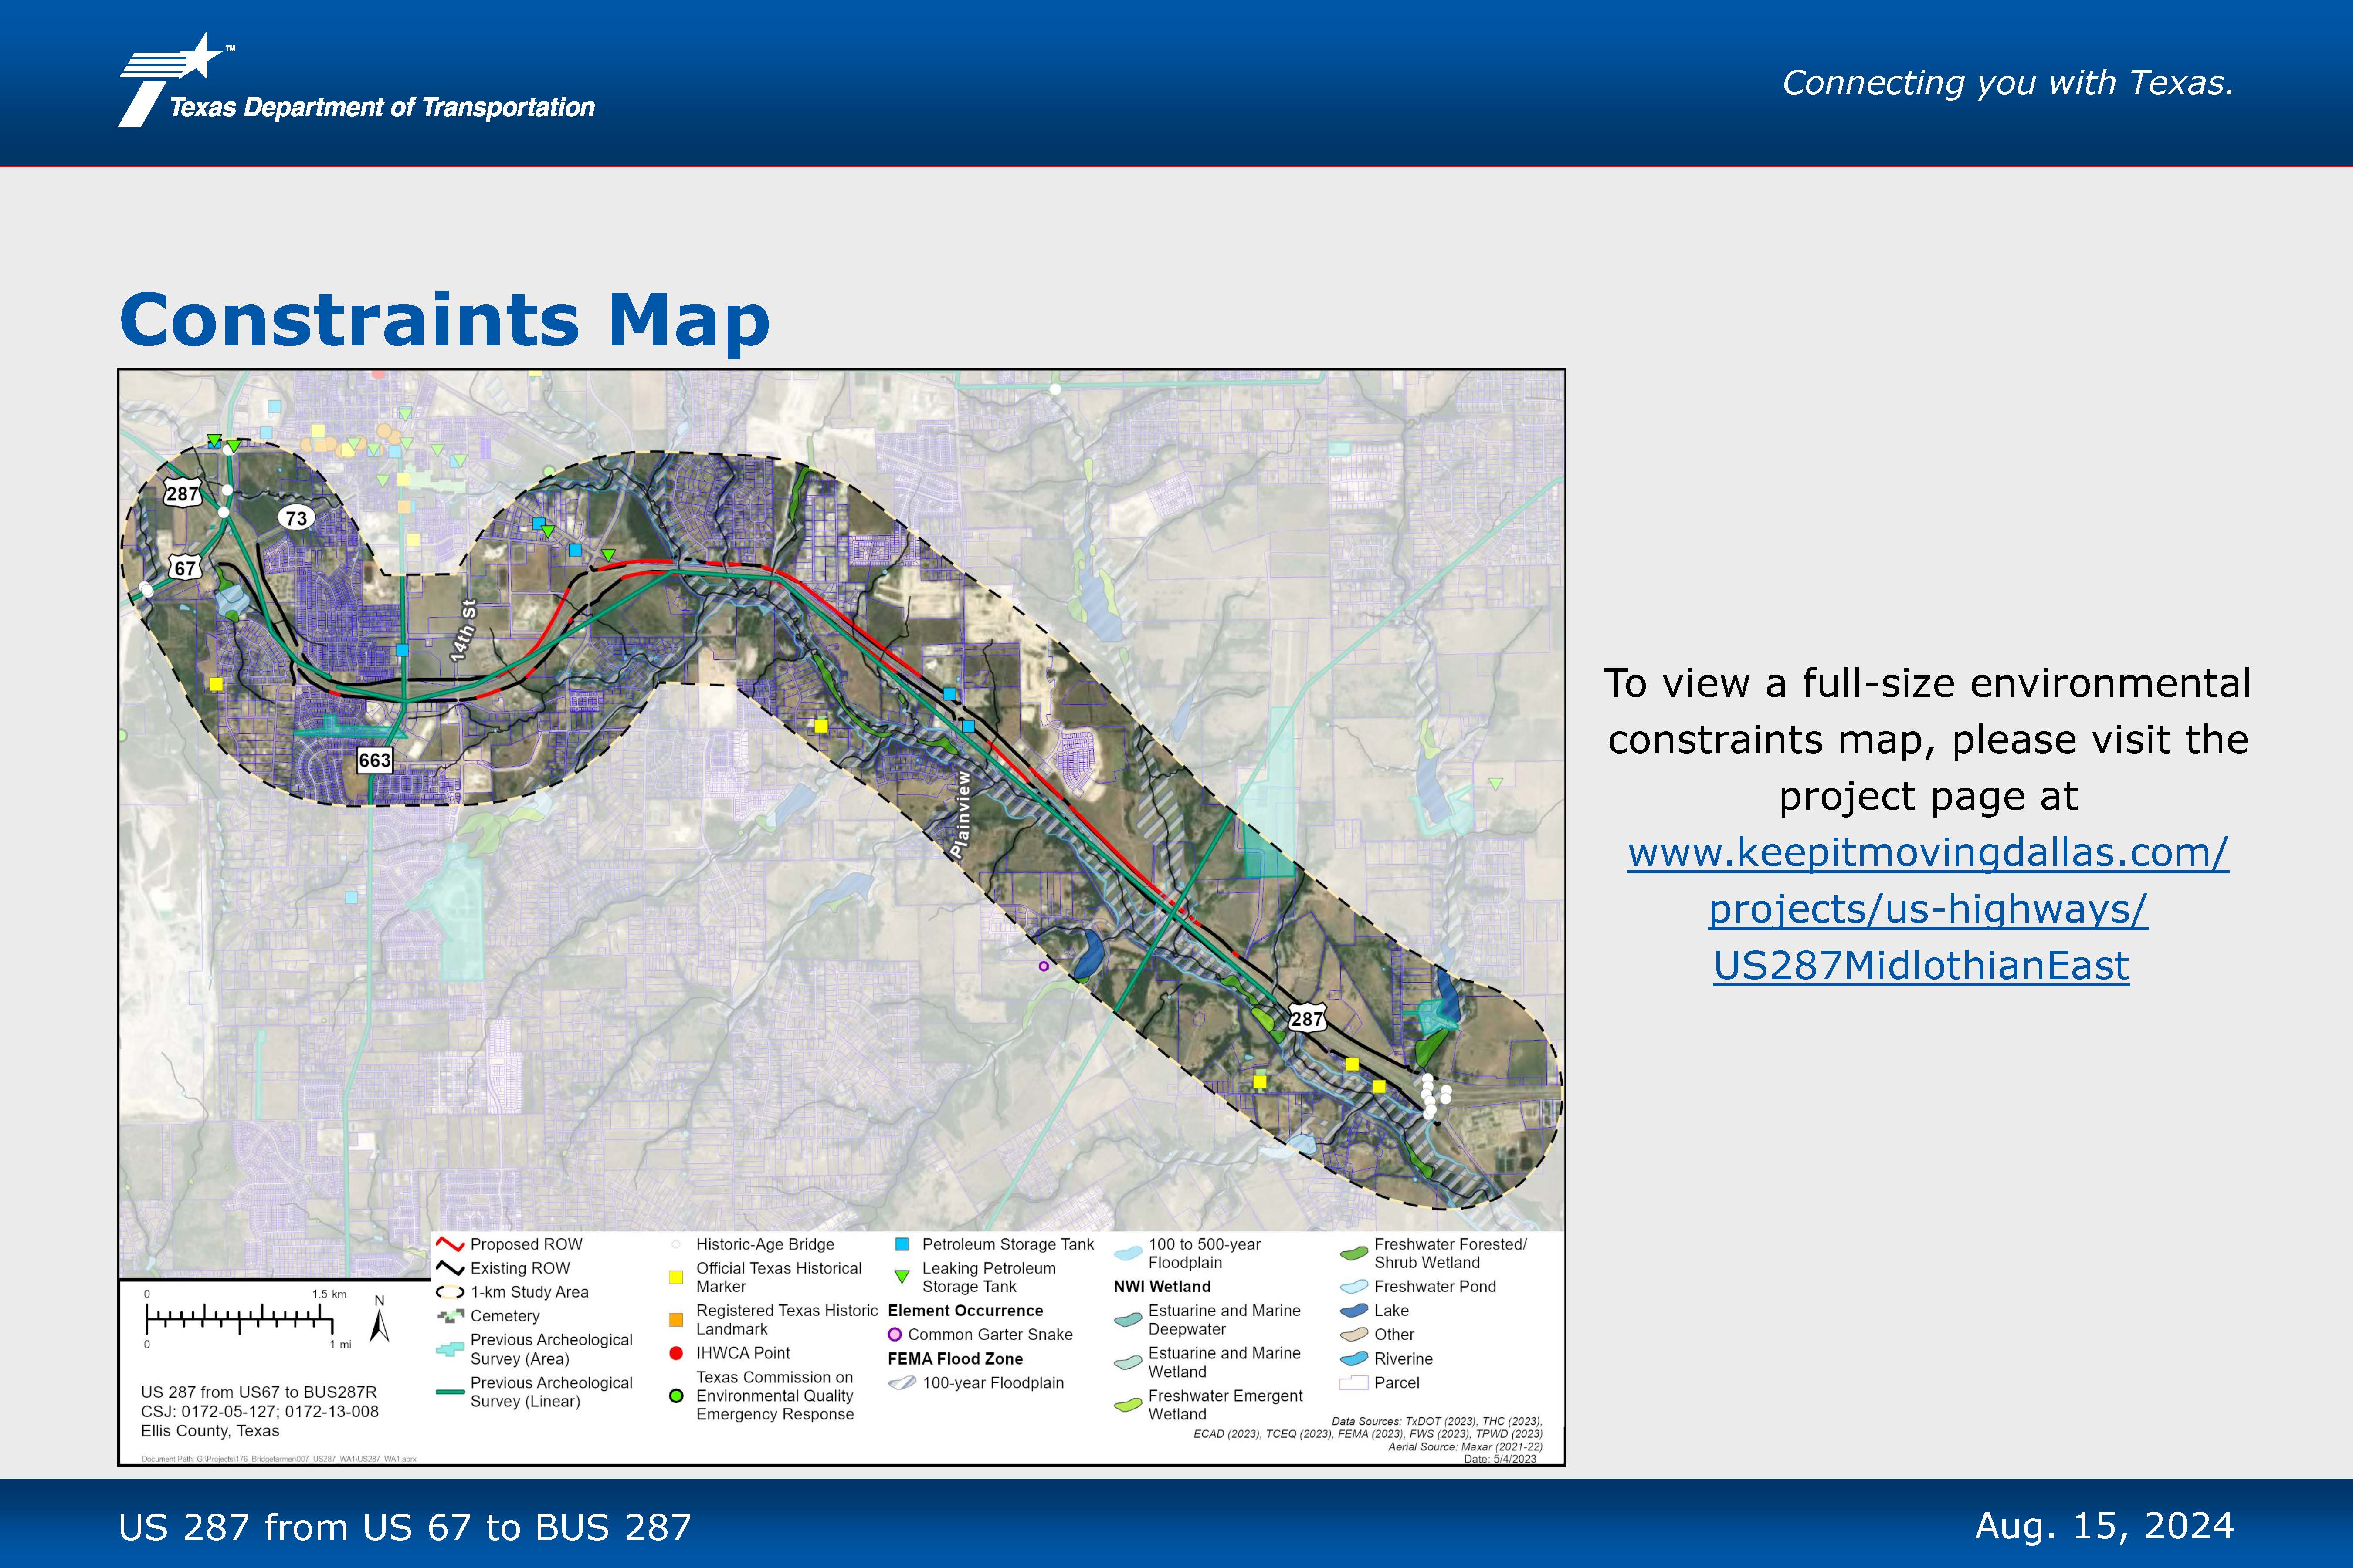Click the 'FEMA Flood Zone' legend heading
The width and height of the screenshot is (2353, 1568).
[956, 1359]
